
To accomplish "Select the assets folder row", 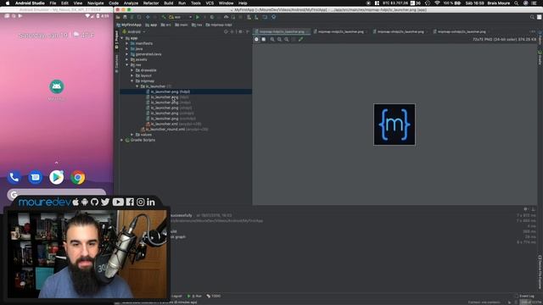I will (139, 59).
